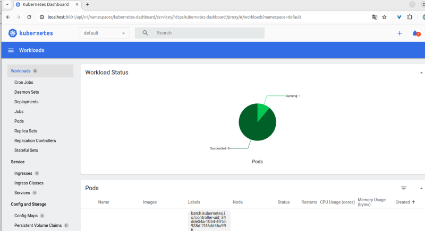Open browser extensions puzzle icon
425x231 pixels.
(x=410, y=17)
